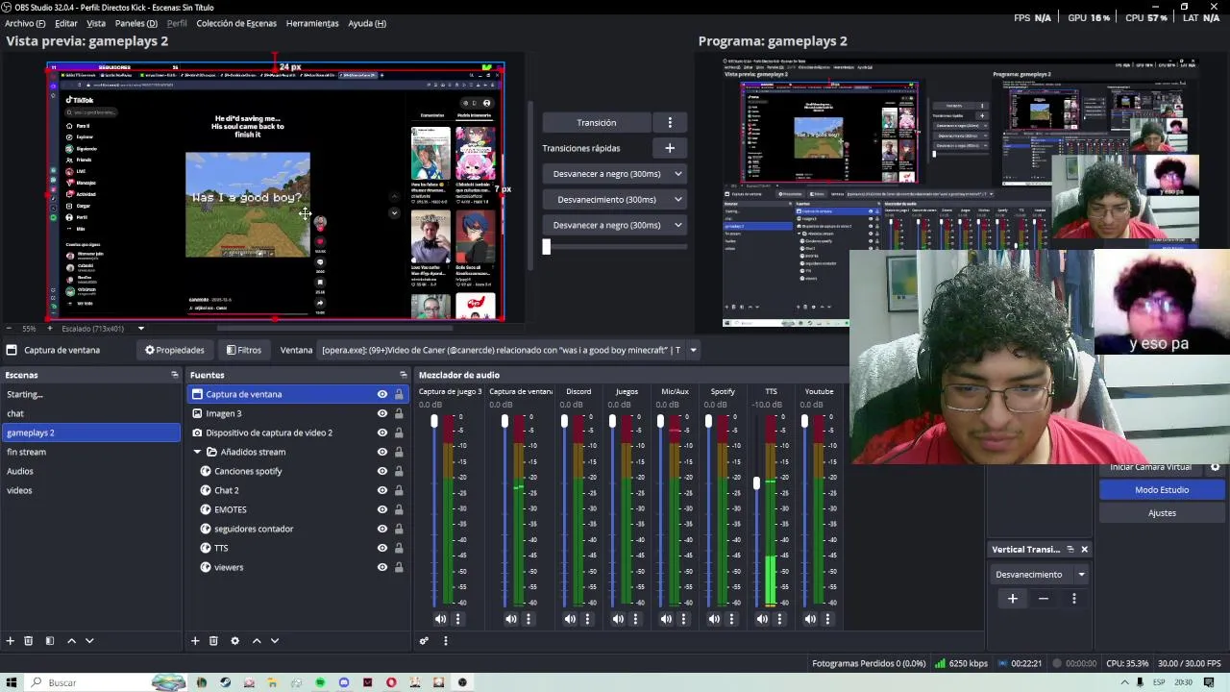
Task: Add a new scene with plus icon
Action: click(10, 640)
